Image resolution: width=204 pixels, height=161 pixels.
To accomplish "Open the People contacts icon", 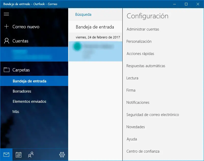I will click(31, 155).
